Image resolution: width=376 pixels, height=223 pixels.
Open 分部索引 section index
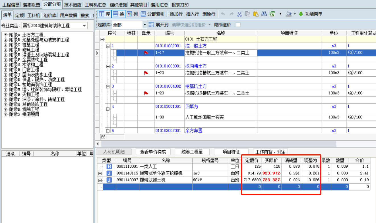(x=153, y=14)
